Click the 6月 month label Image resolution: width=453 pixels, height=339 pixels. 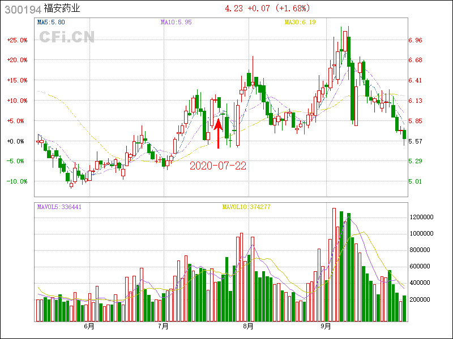(89, 327)
